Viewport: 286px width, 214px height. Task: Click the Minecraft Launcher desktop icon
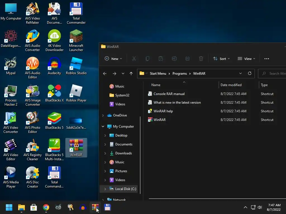[x=76, y=41]
